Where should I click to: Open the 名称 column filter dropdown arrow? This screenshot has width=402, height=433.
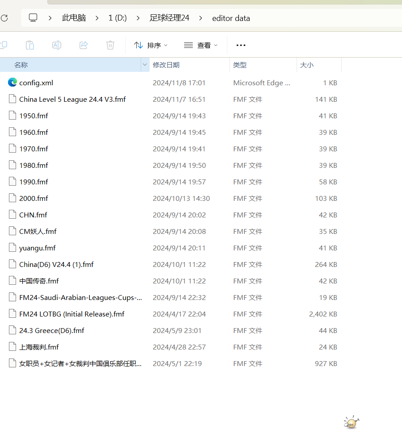145,65
